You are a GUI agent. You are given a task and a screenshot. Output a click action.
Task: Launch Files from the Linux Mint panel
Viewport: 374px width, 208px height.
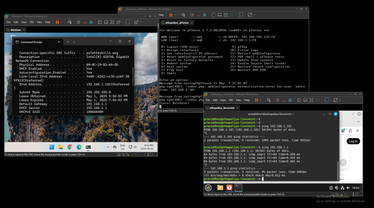220,188
